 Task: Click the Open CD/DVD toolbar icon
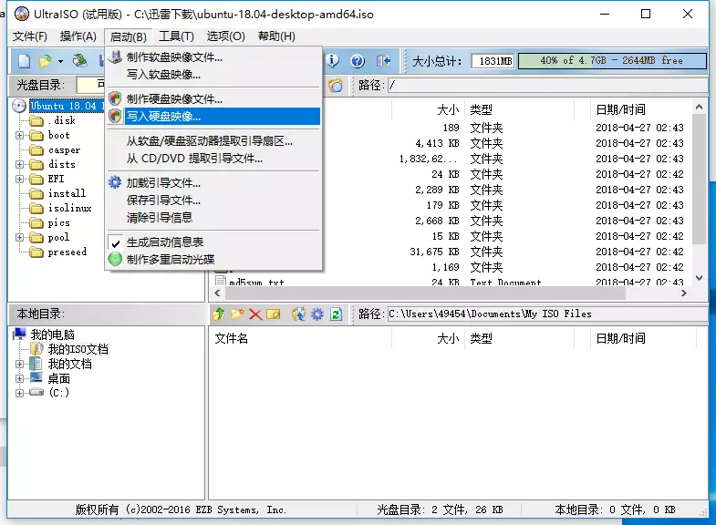point(80,60)
